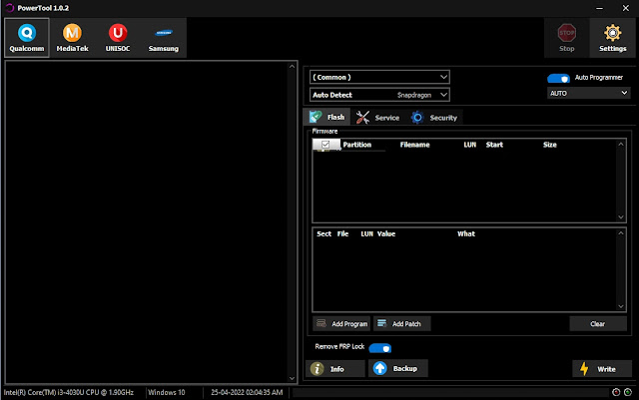Clear the firmware lists

click(598, 324)
